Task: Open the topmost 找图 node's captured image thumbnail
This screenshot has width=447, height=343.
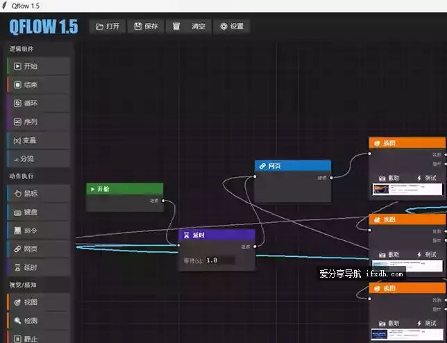Action: 407,190
